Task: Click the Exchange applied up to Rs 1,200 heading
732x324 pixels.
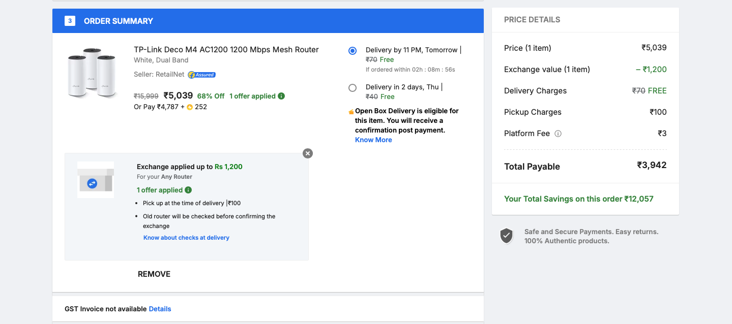Action: pos(190,167)
